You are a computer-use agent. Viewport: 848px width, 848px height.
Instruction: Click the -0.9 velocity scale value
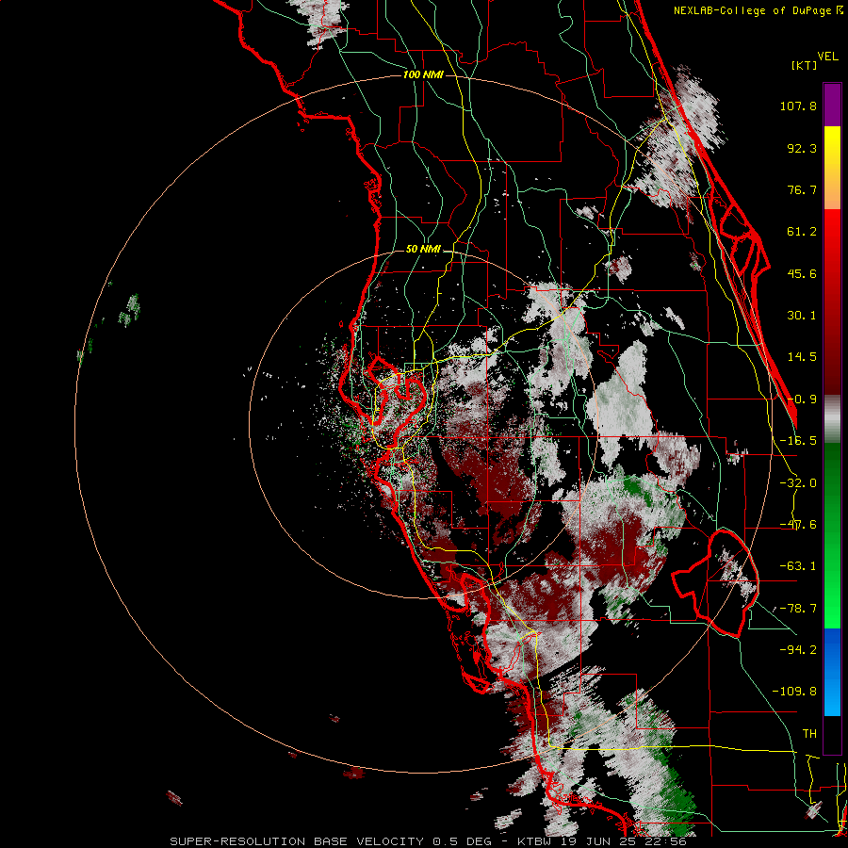pyautogui.click(x=802, y=400)
